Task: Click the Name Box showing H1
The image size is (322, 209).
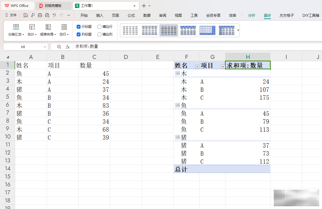Action: (23, 47)
